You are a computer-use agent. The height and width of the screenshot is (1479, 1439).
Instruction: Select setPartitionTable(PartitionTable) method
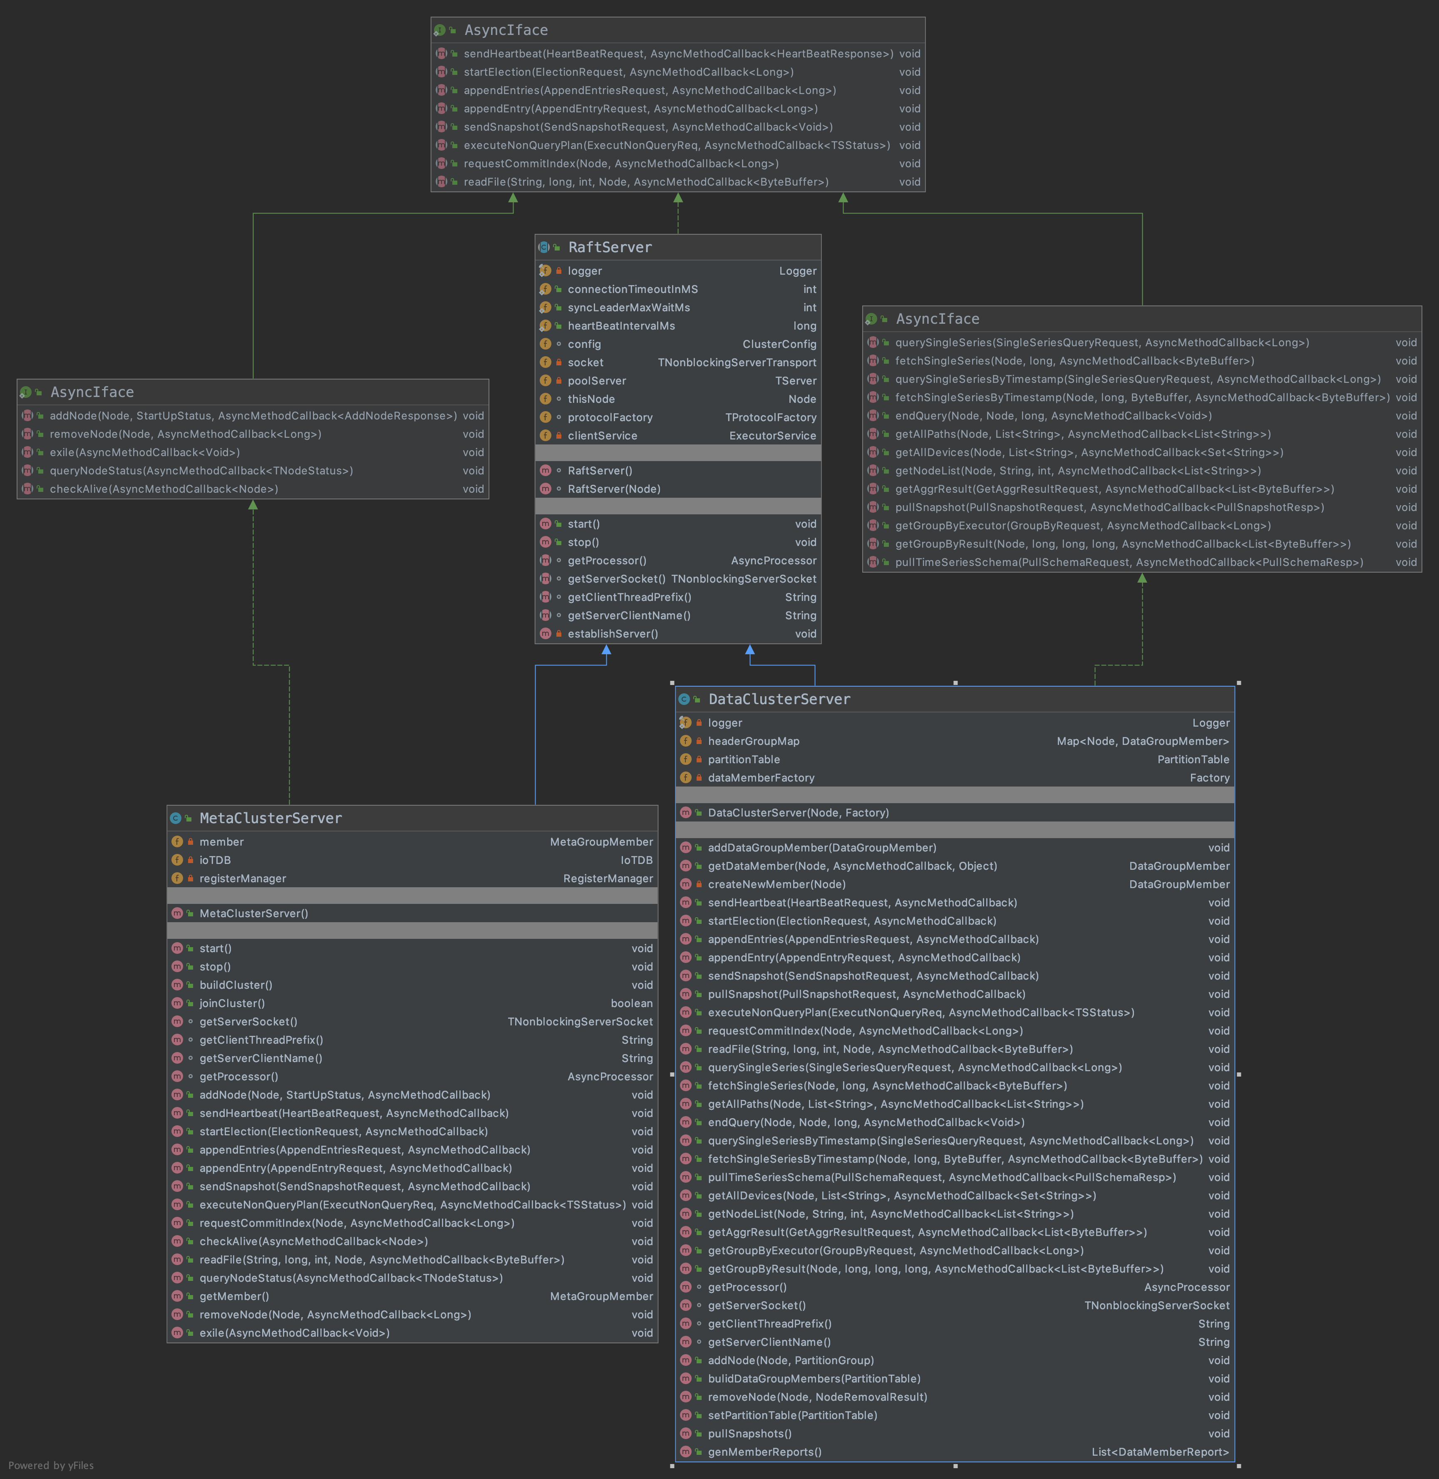click(x=955, y=1415)
